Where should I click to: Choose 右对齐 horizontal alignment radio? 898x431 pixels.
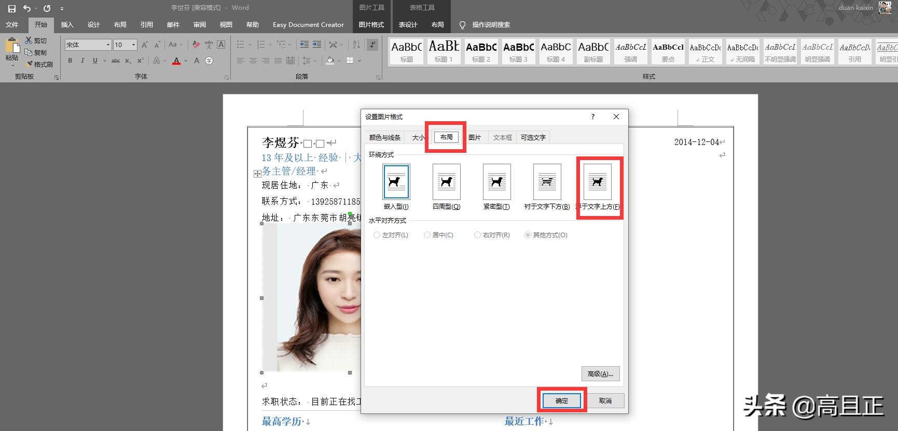point(477,235)
